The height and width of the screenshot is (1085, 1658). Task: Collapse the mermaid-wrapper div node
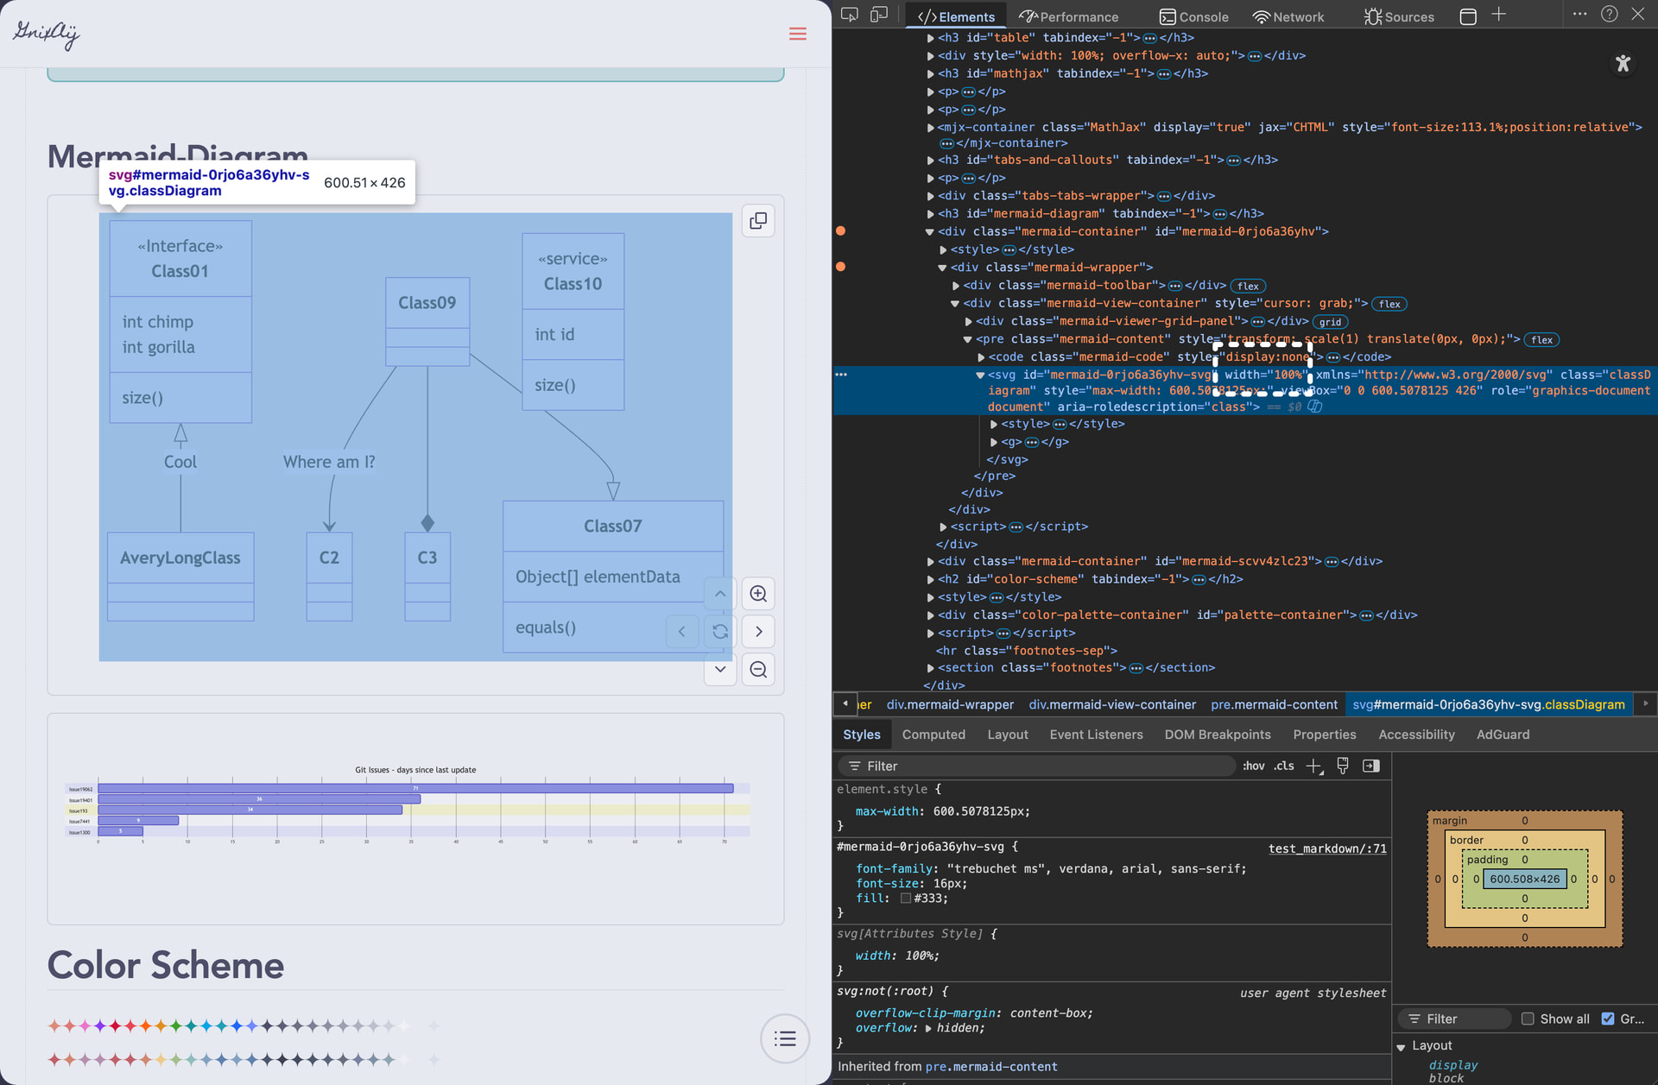(x=943, y=268)
